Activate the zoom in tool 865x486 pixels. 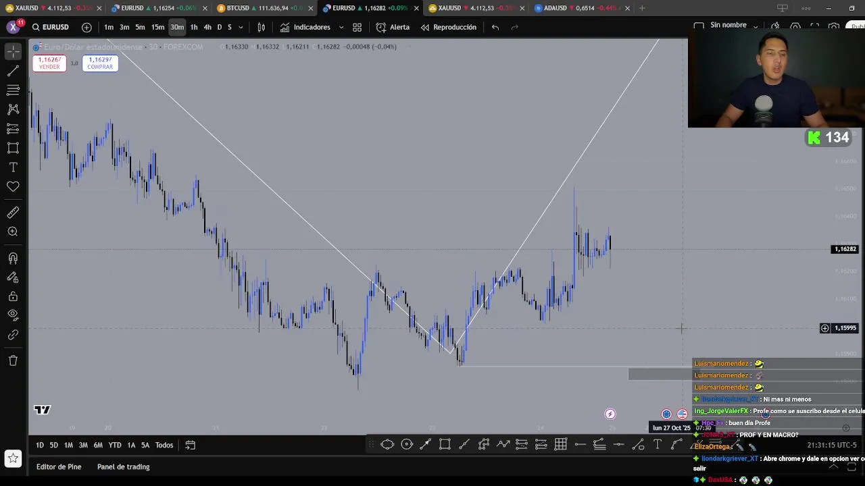(13, 232)
